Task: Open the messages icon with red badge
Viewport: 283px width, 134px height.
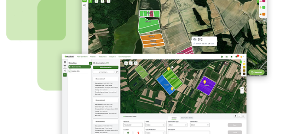Action: [236, 57]
